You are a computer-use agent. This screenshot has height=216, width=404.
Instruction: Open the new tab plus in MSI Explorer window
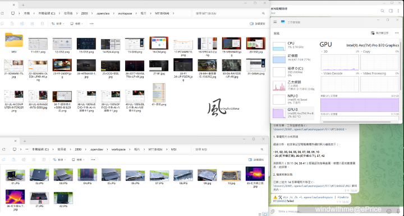[25, 141]
